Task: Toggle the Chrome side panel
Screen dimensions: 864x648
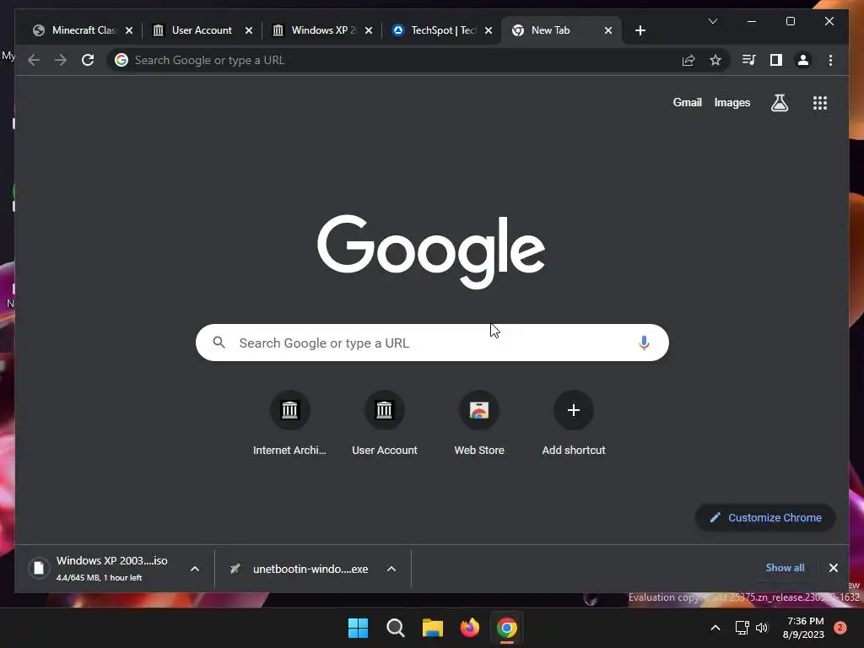Action: 776,60
